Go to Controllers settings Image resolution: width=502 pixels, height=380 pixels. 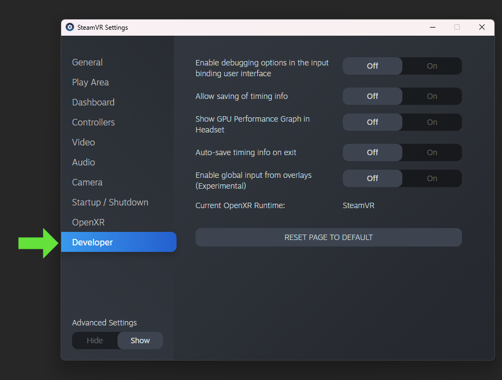(93, 122)
